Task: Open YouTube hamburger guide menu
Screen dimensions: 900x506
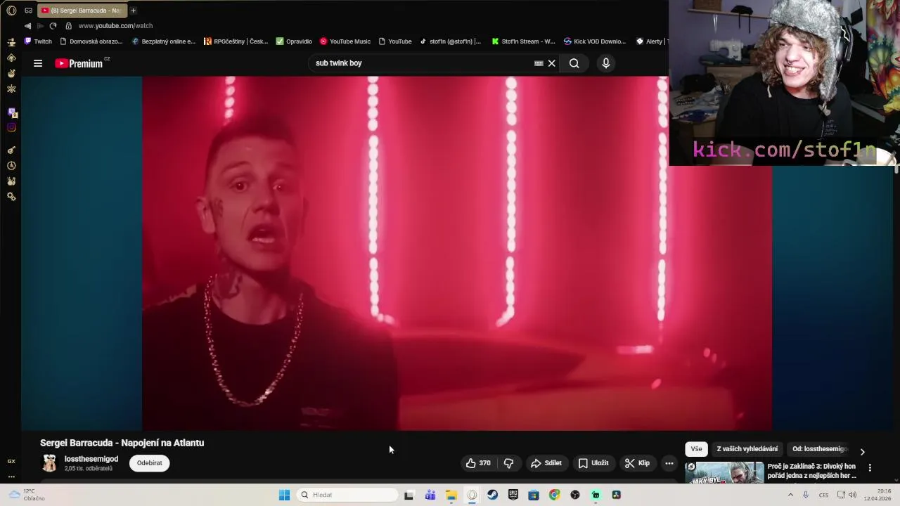Action: (x=38, y=63)
